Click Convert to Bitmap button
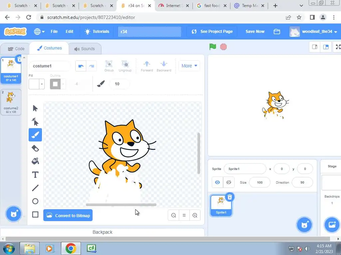The width and height of the screenshot is (341, 255). [x=68, y=215]
